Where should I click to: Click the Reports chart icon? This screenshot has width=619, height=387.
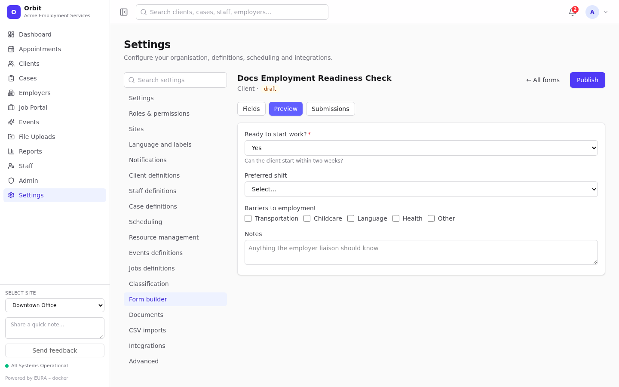pos(11,151)
